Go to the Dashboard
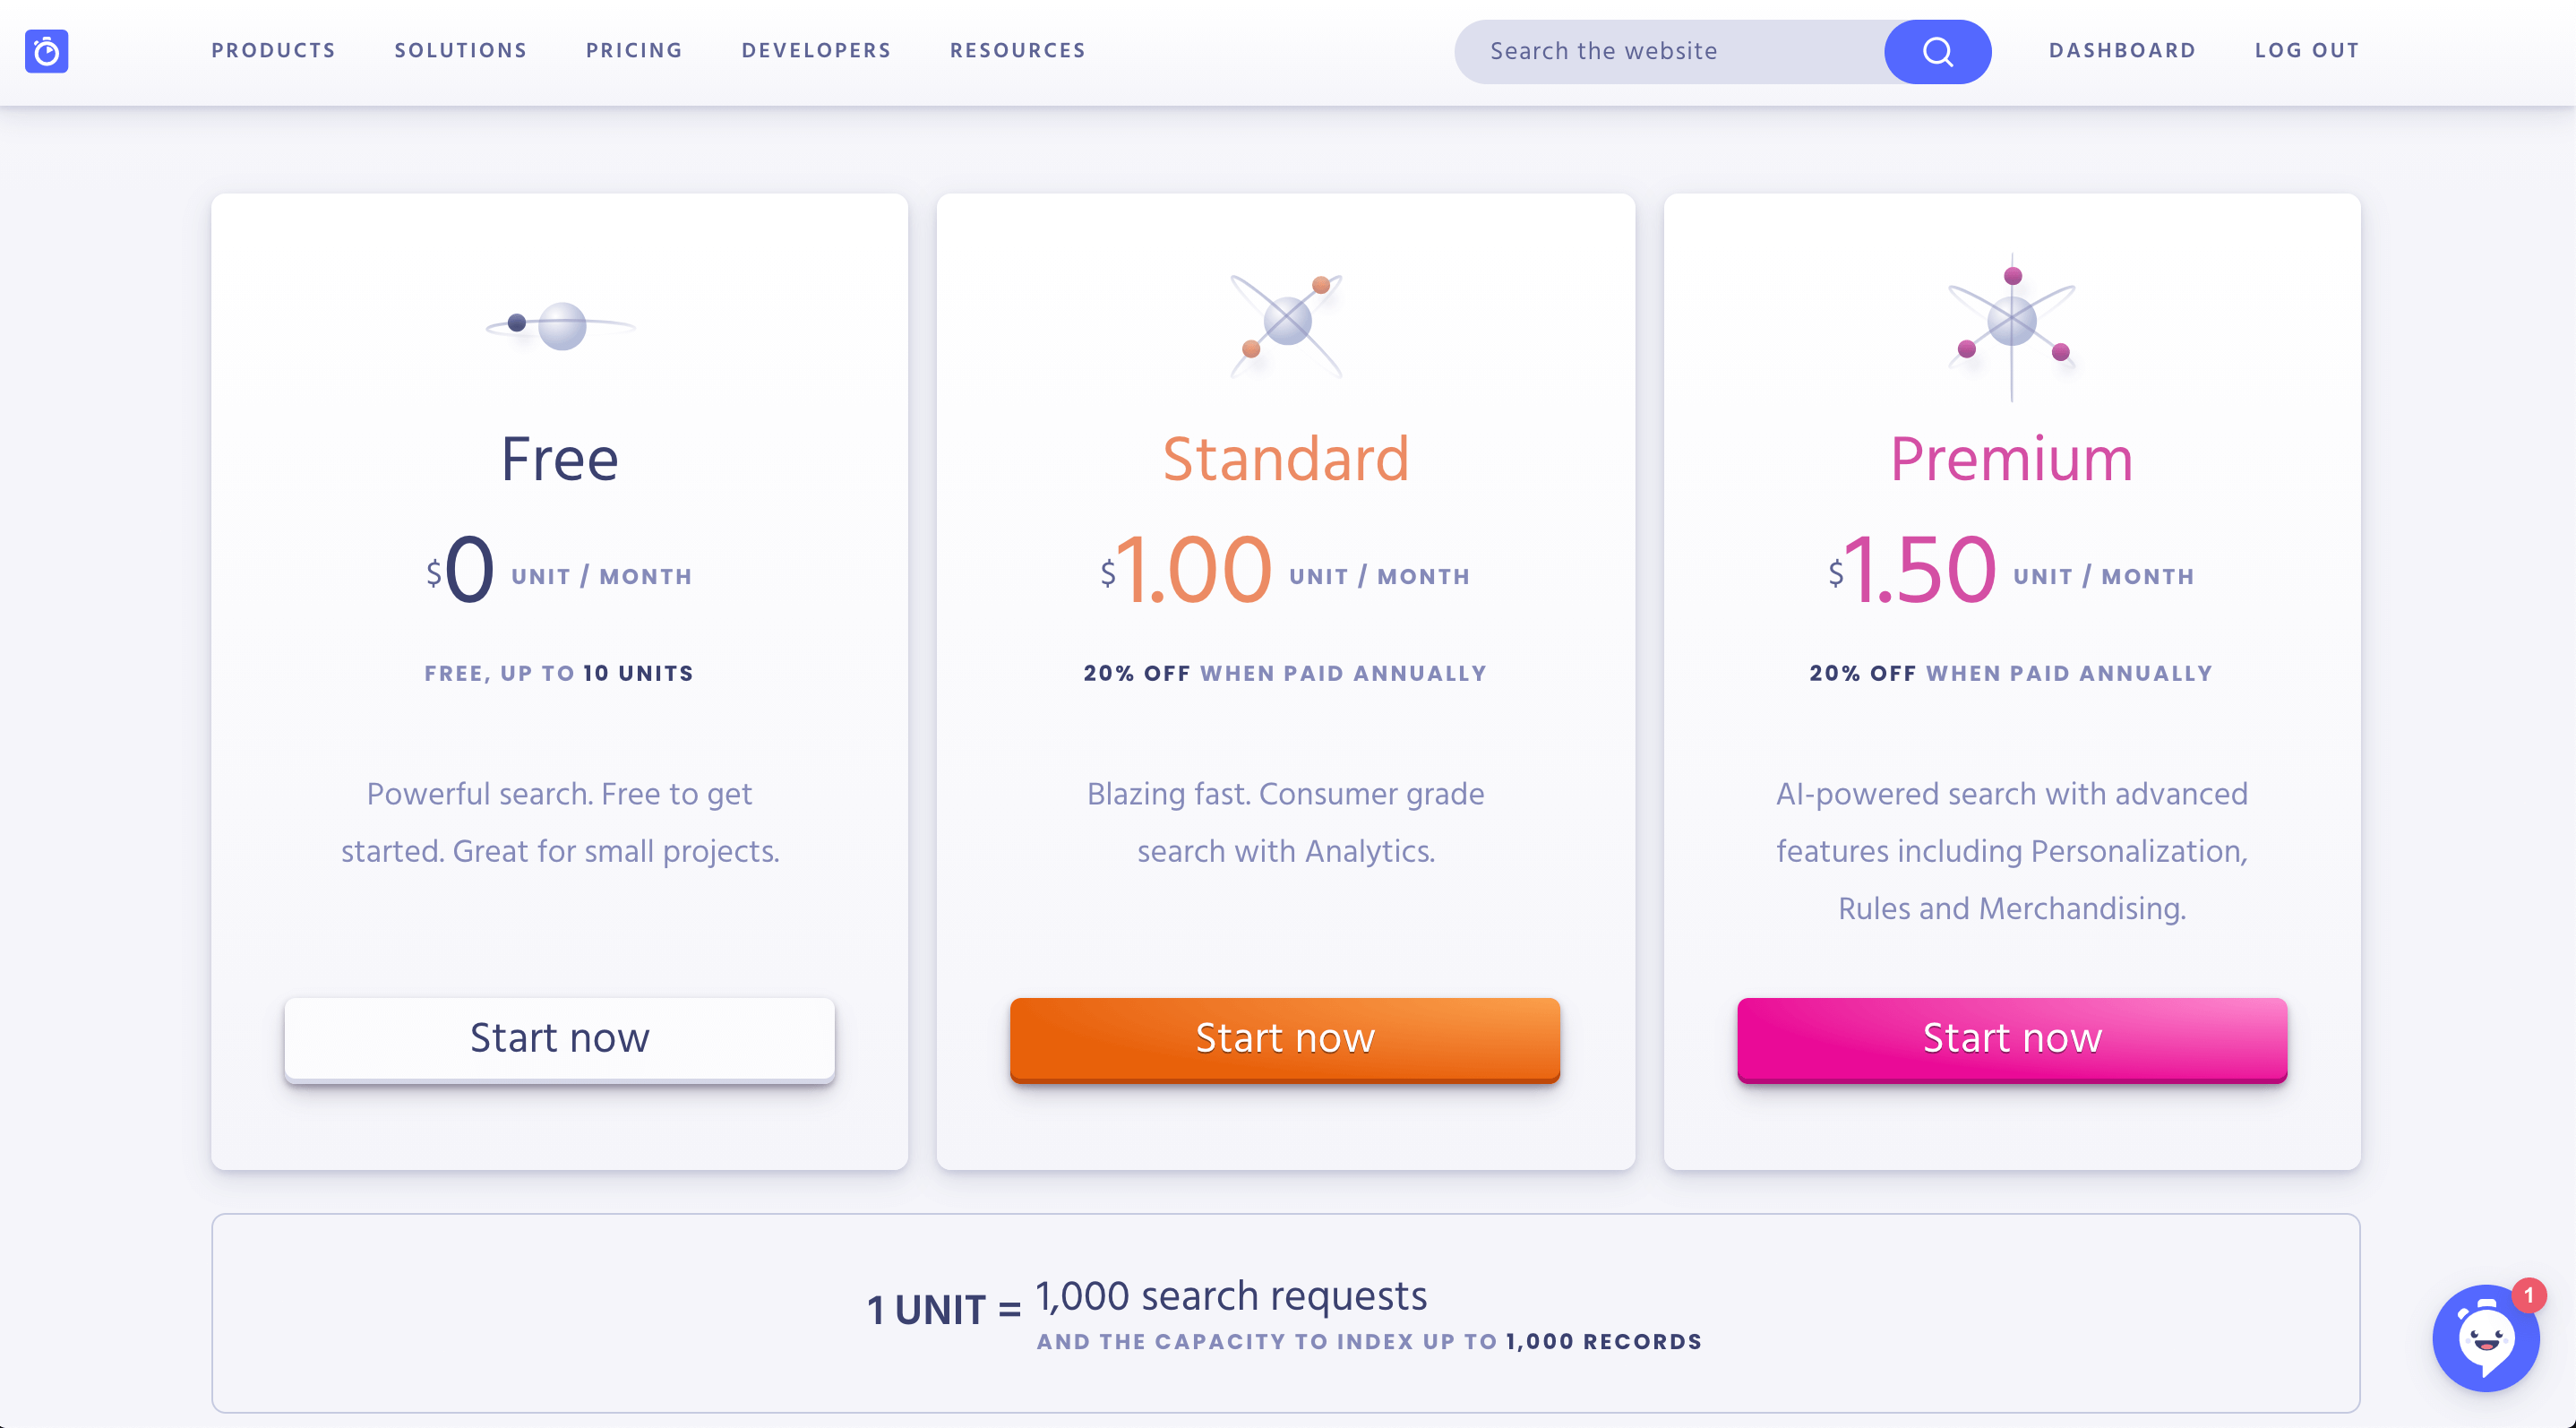Image resolution: width=2576 pixels, height=1428 pixels. (2122, 51)
